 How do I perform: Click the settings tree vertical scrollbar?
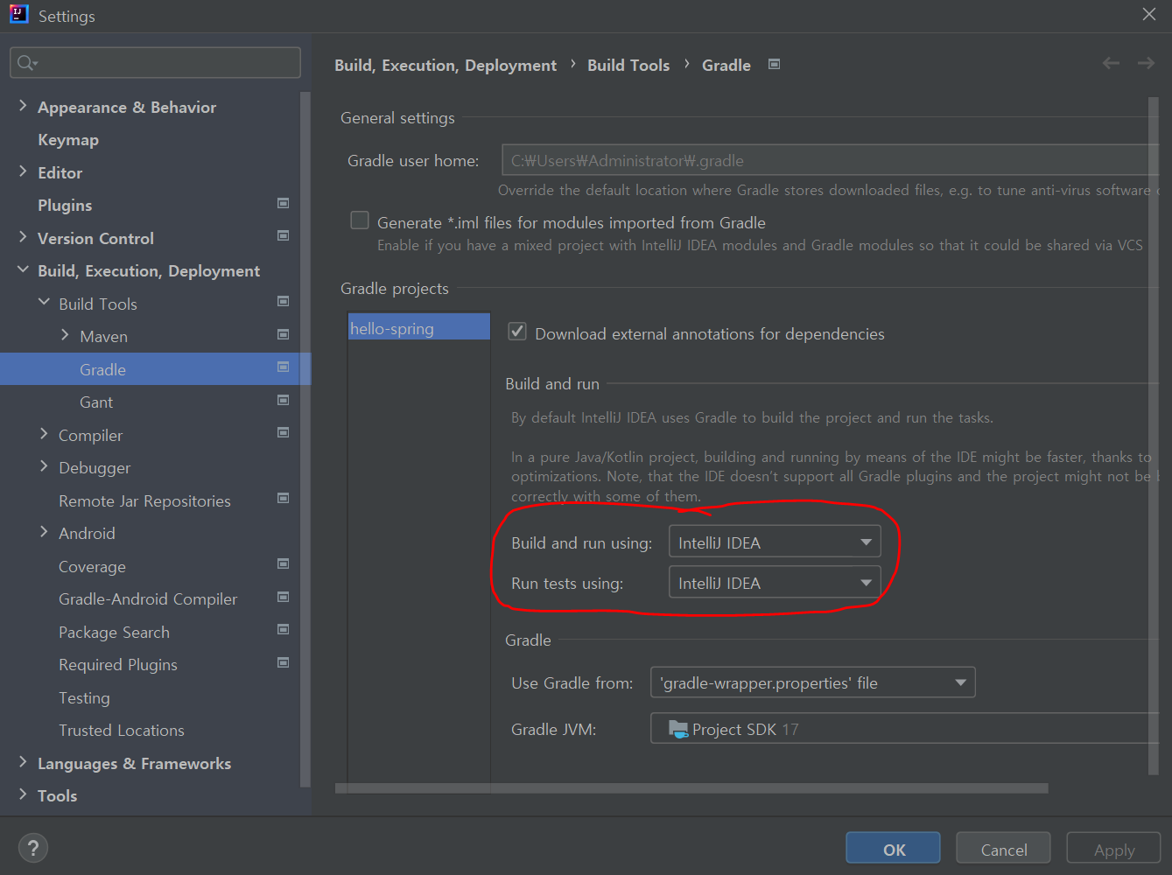(305, 437)
